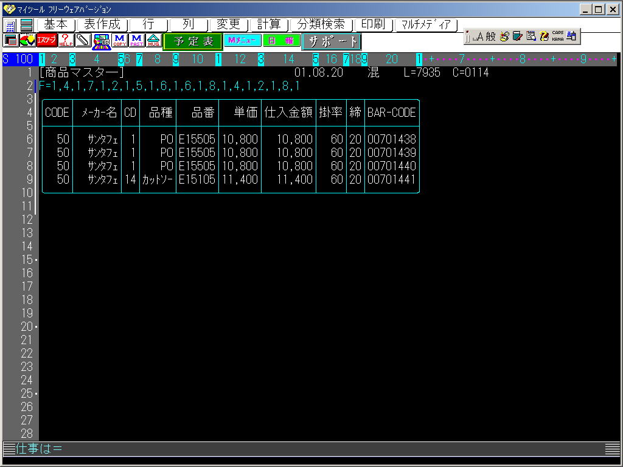Open the 印刷 menu

tap(374, 24)
